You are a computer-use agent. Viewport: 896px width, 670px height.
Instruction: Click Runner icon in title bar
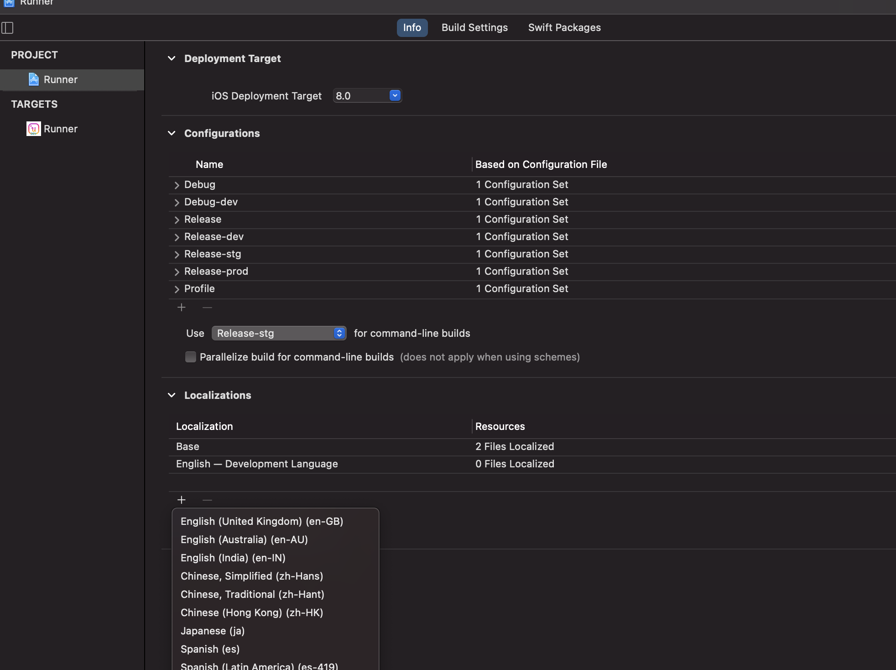point(9,3)
